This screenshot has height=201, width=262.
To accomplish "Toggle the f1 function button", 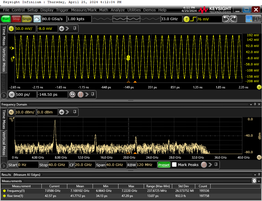I will [x=11, y=112].
